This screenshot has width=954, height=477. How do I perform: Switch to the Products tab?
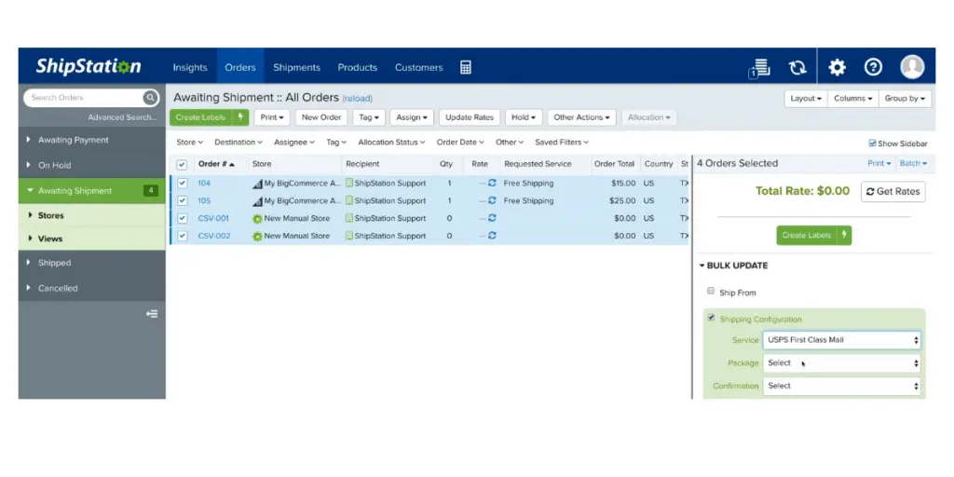(x=357, y=67)
